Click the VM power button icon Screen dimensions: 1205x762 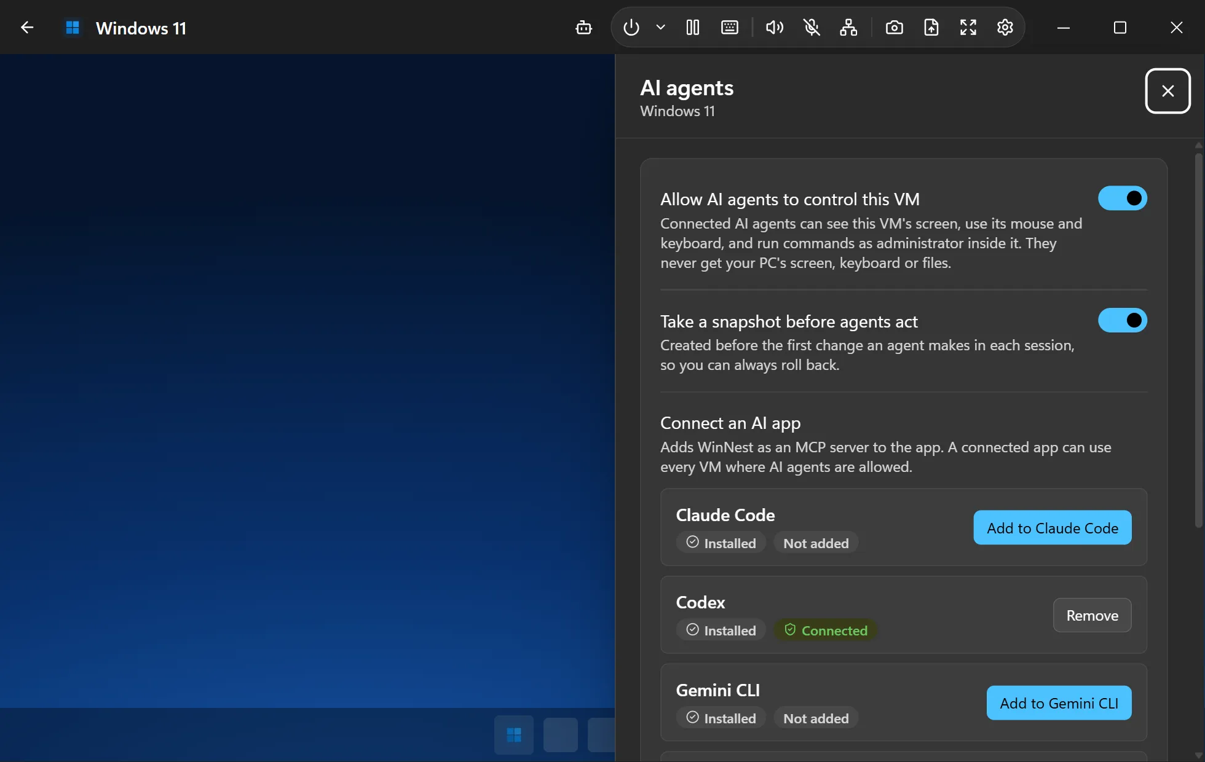(631, 28)
